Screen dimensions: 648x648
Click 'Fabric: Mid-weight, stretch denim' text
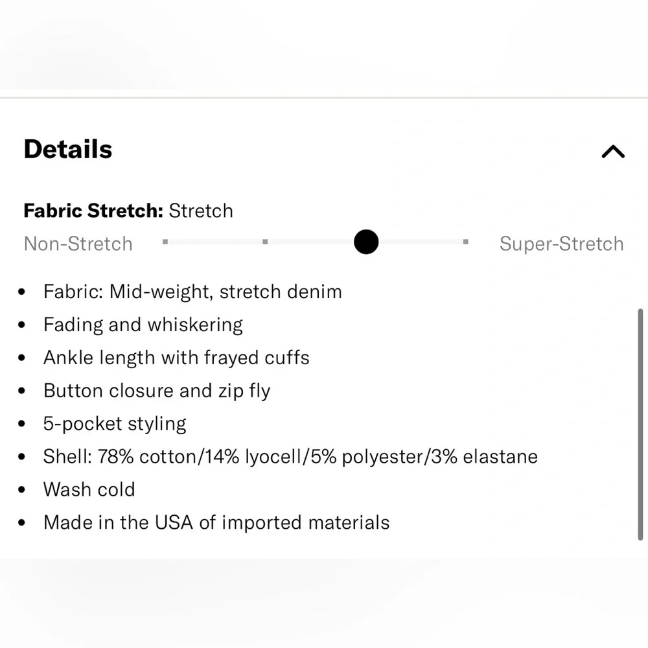point(192,292)
